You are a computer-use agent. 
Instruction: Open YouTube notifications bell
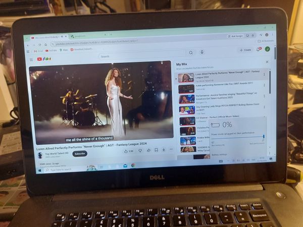point(258,49)
